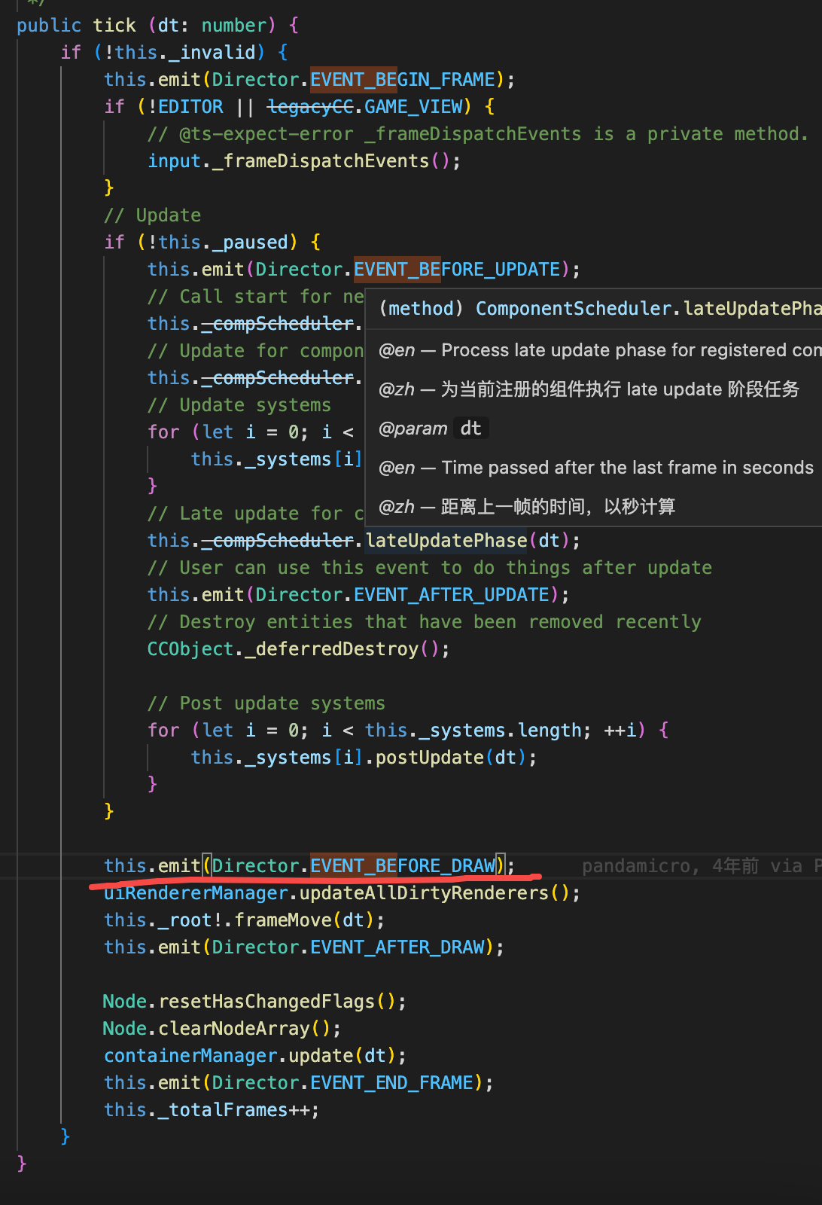Image resolution: width=822 pixels, height=1205 pixels.
Task: Click 'ComponentScheduler.lateUpdatePha' in hover tooltip
Action: 649,309
